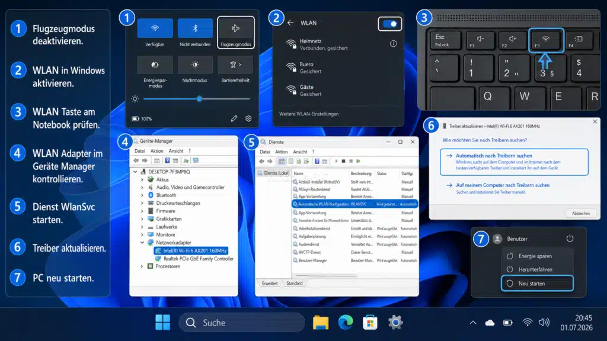This screenshot has width=607, height=341.
Task: Click Herunterfahren in power menu
Action: [537, 269]
